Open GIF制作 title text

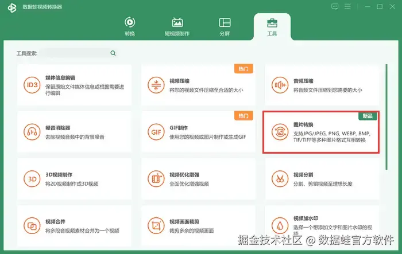179,128
